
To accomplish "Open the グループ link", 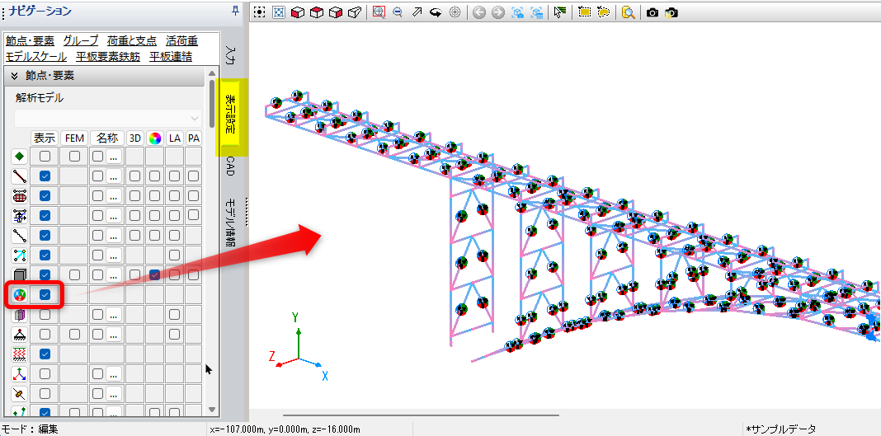I will (81, 40).
